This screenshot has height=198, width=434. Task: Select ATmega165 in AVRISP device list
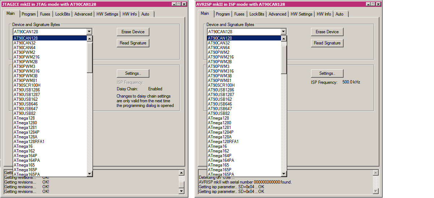pos(244,165)
